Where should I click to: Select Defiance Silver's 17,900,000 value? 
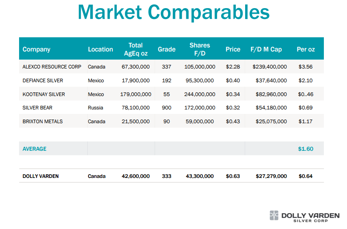[136, 81]
